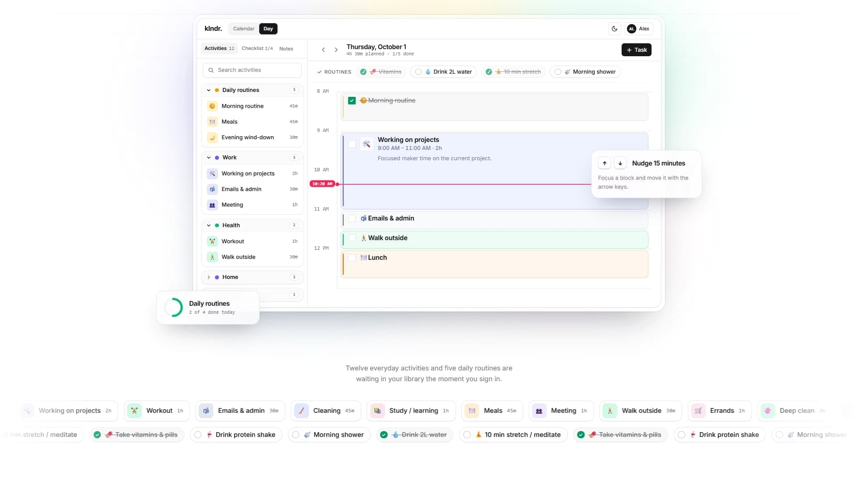Click the Study / learning books icon

[378, 411]
